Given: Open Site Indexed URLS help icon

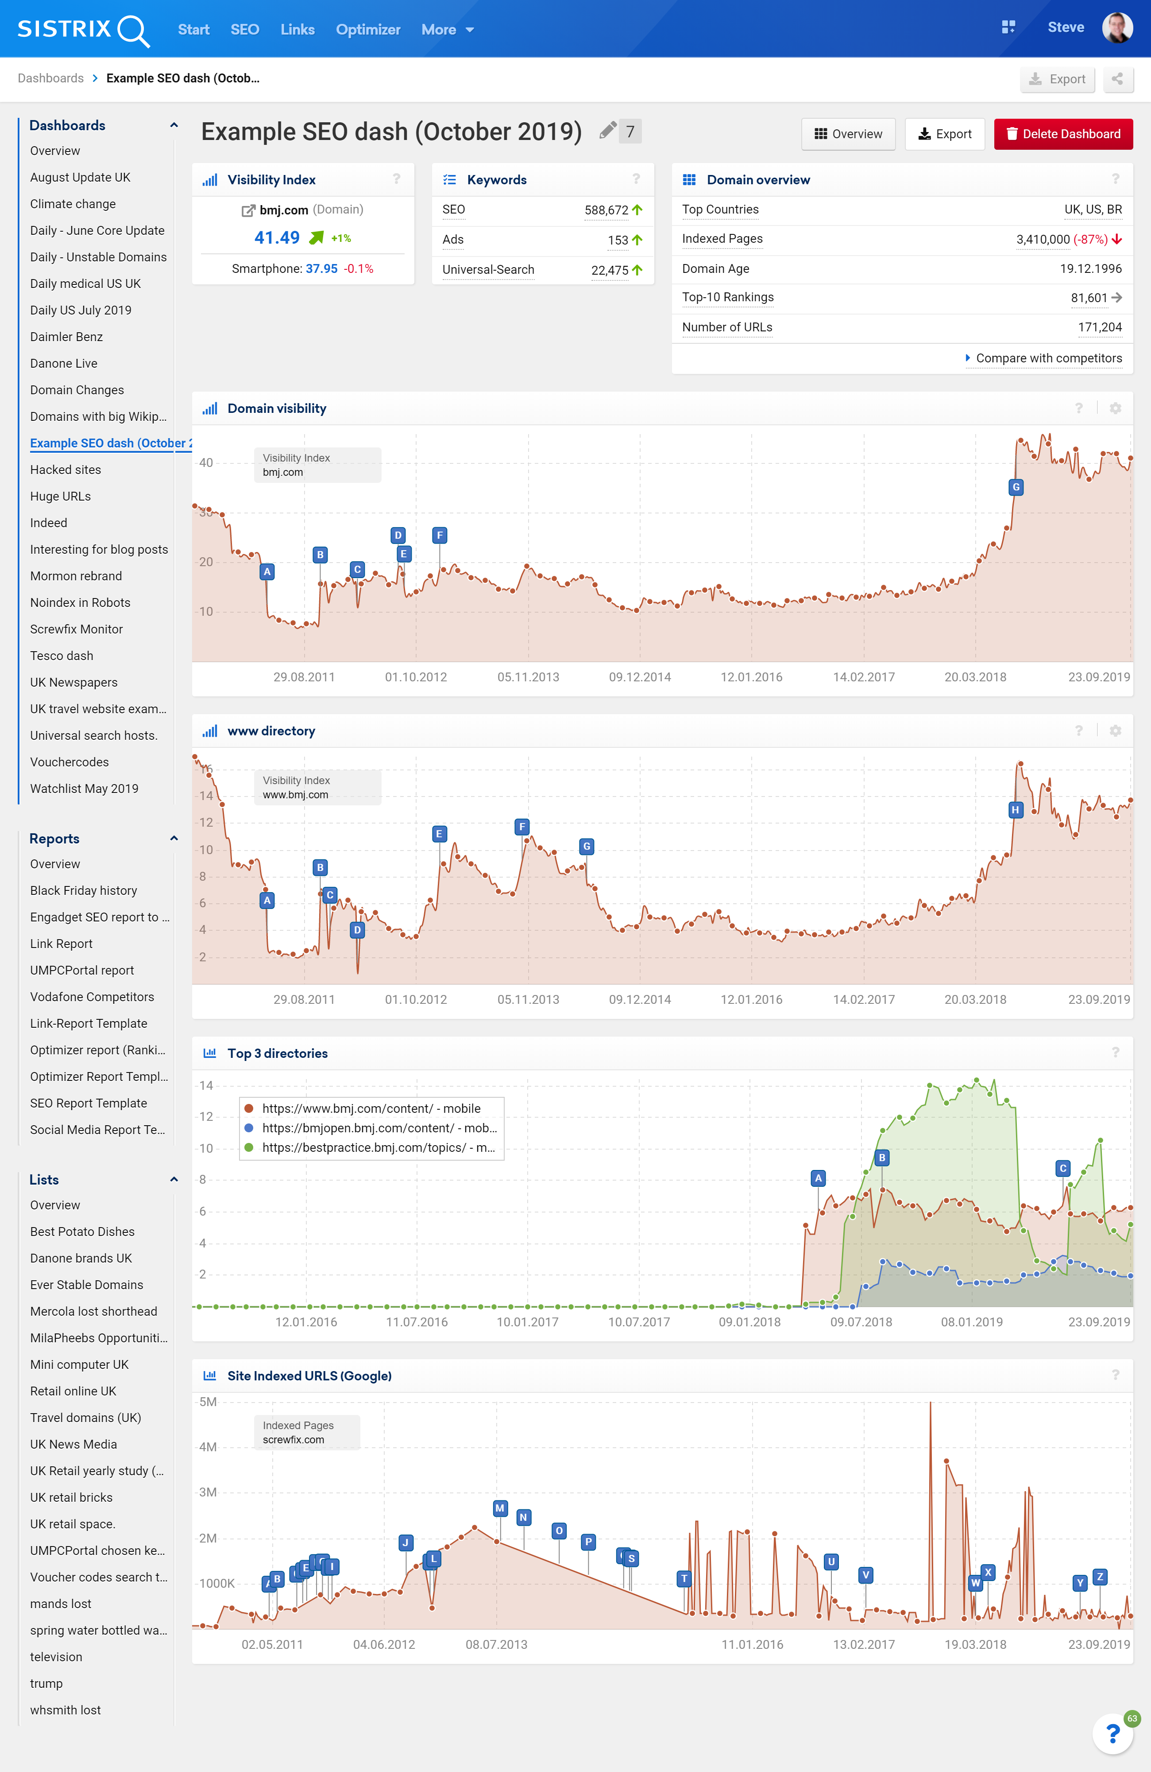Looking at the screenshot, I should point(1115,1375).
